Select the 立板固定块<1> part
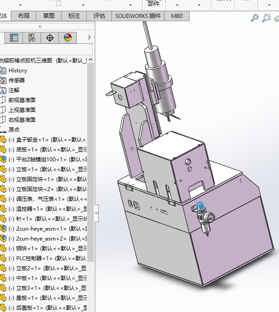This screenshot has width=279, height=312. 48,179
